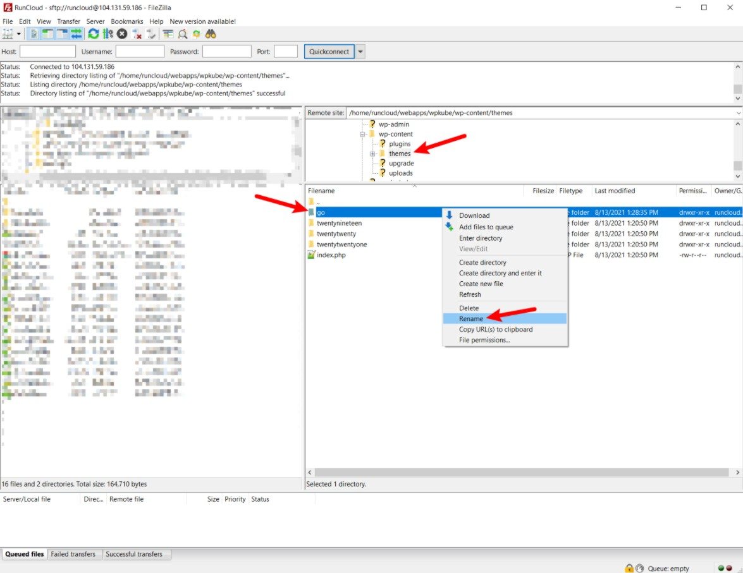Open the Bookmarks menu
Image resolution: width=743 pixels, height=573 pixels.
[127, 21]
